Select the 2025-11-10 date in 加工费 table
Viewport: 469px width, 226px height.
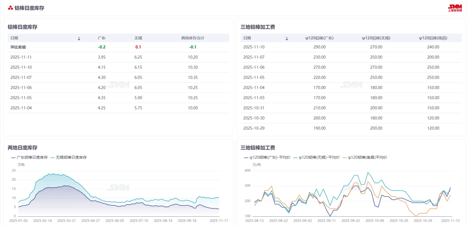click(254, 47)
